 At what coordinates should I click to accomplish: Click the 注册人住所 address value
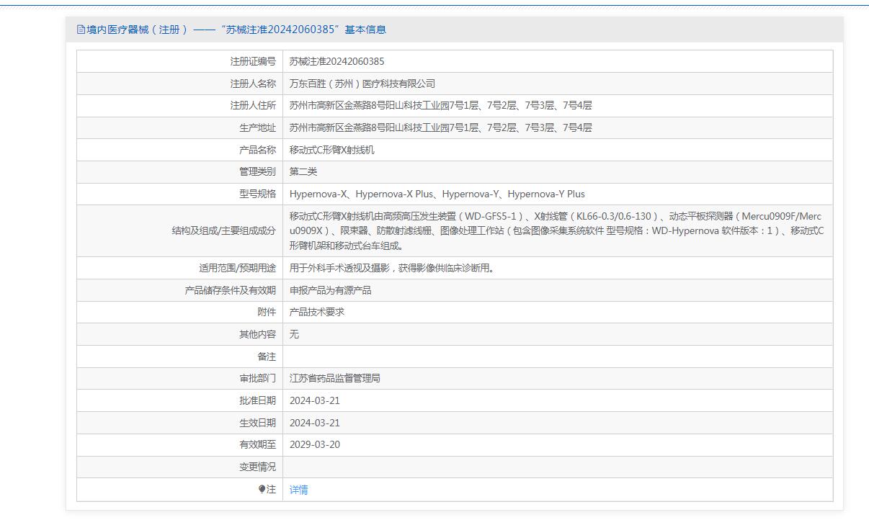[440, 106]
